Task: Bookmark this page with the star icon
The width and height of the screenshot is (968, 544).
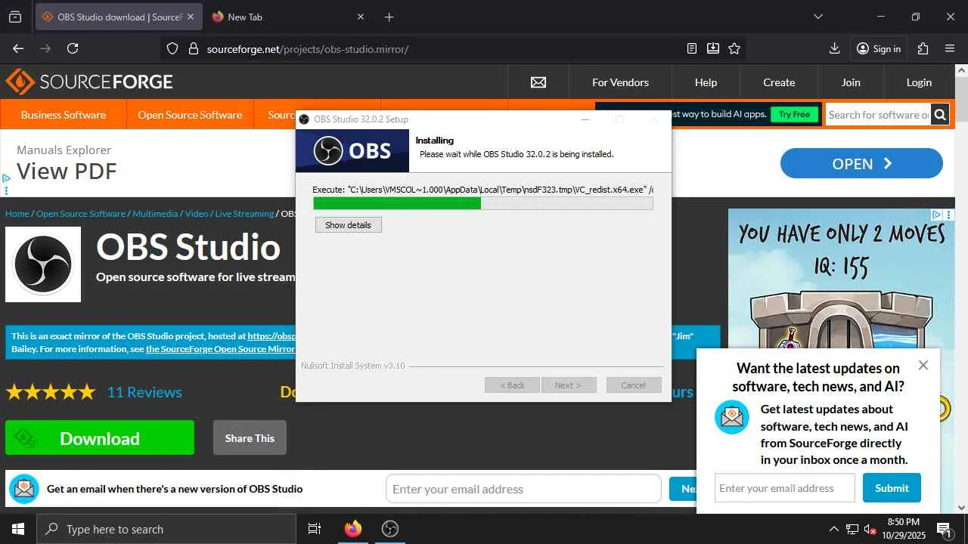Action: tap(734, 48)
